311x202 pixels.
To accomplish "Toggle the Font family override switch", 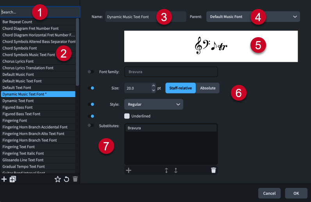I will (x=91, y=72).
